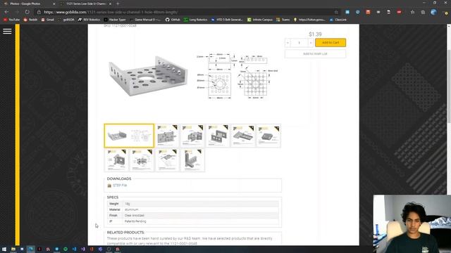
Task: Open the browser profile avatar
Action: [x=433, y=12]
